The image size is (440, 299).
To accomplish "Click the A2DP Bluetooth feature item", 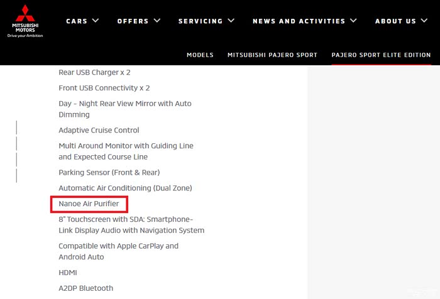I will click(x=86, y=288).
